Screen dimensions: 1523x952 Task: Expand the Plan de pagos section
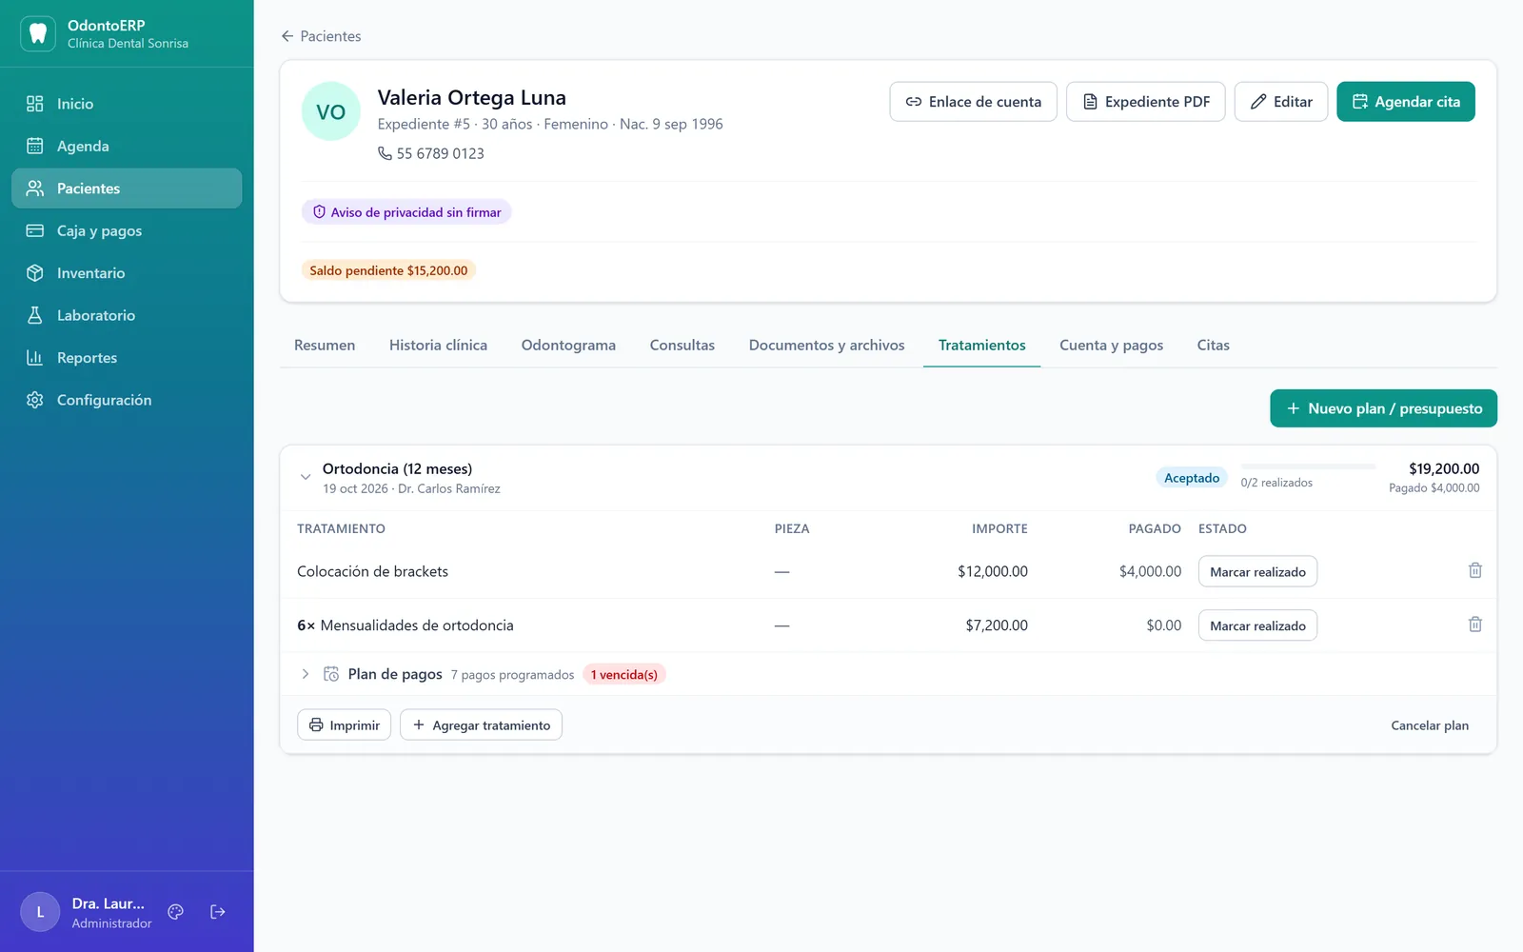(x=306, y=674)
